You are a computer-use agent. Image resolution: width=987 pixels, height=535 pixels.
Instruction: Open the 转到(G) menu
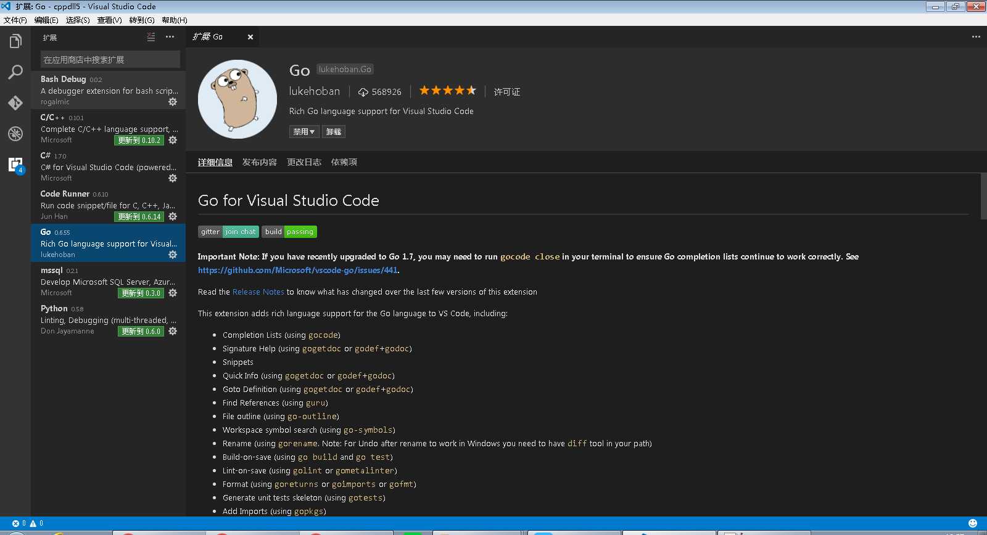[142, 20]
